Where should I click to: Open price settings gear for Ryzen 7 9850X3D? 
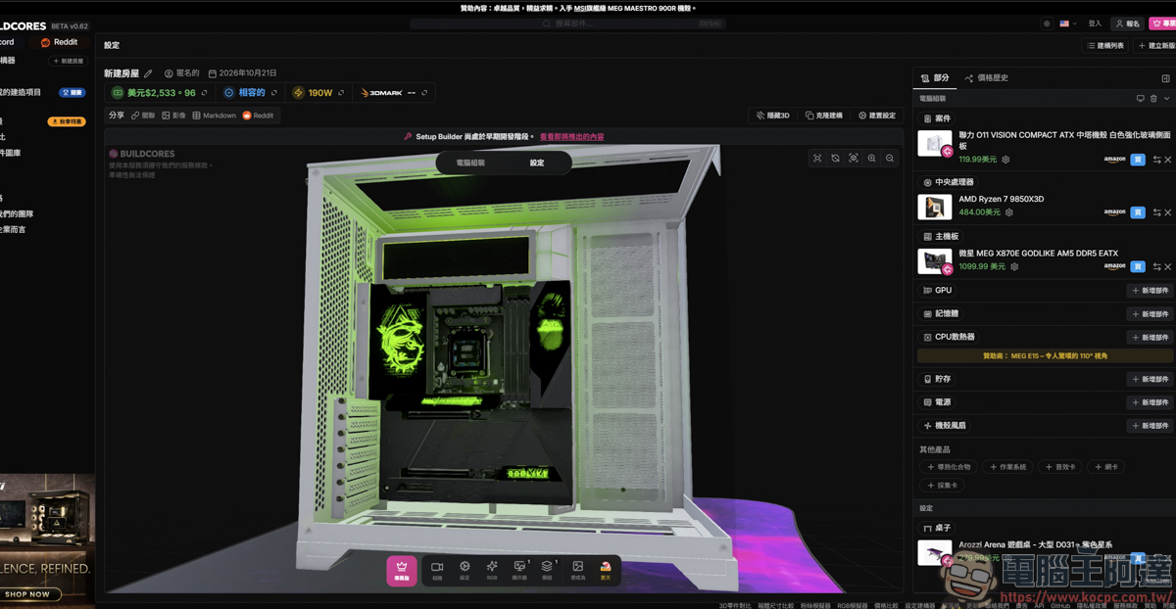click(1009, 212)
